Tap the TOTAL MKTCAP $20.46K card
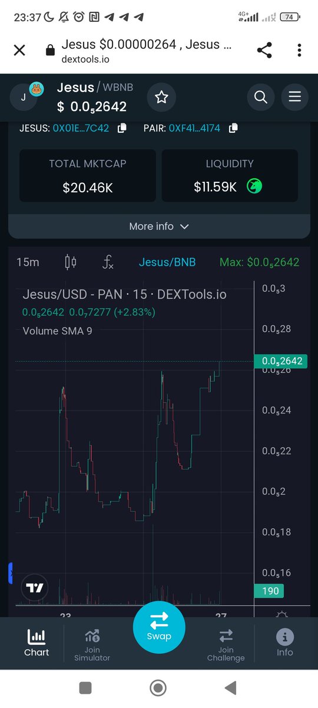This screenshot has width=318, height=708. click(x=88, y=175)
